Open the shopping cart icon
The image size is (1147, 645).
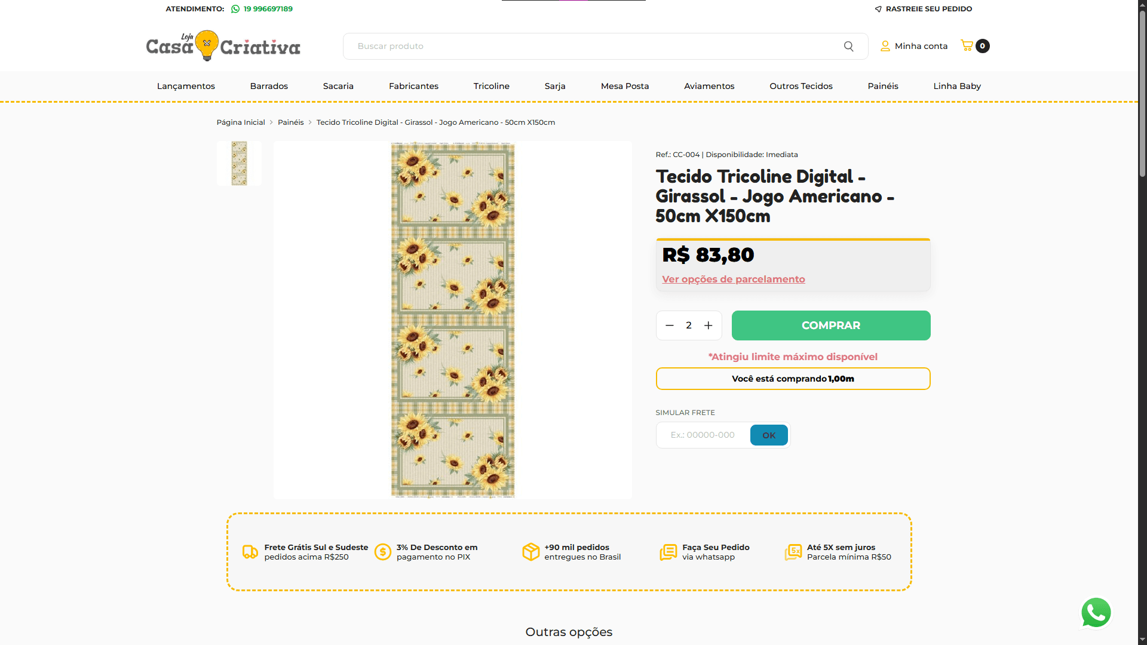click(967, 45)
